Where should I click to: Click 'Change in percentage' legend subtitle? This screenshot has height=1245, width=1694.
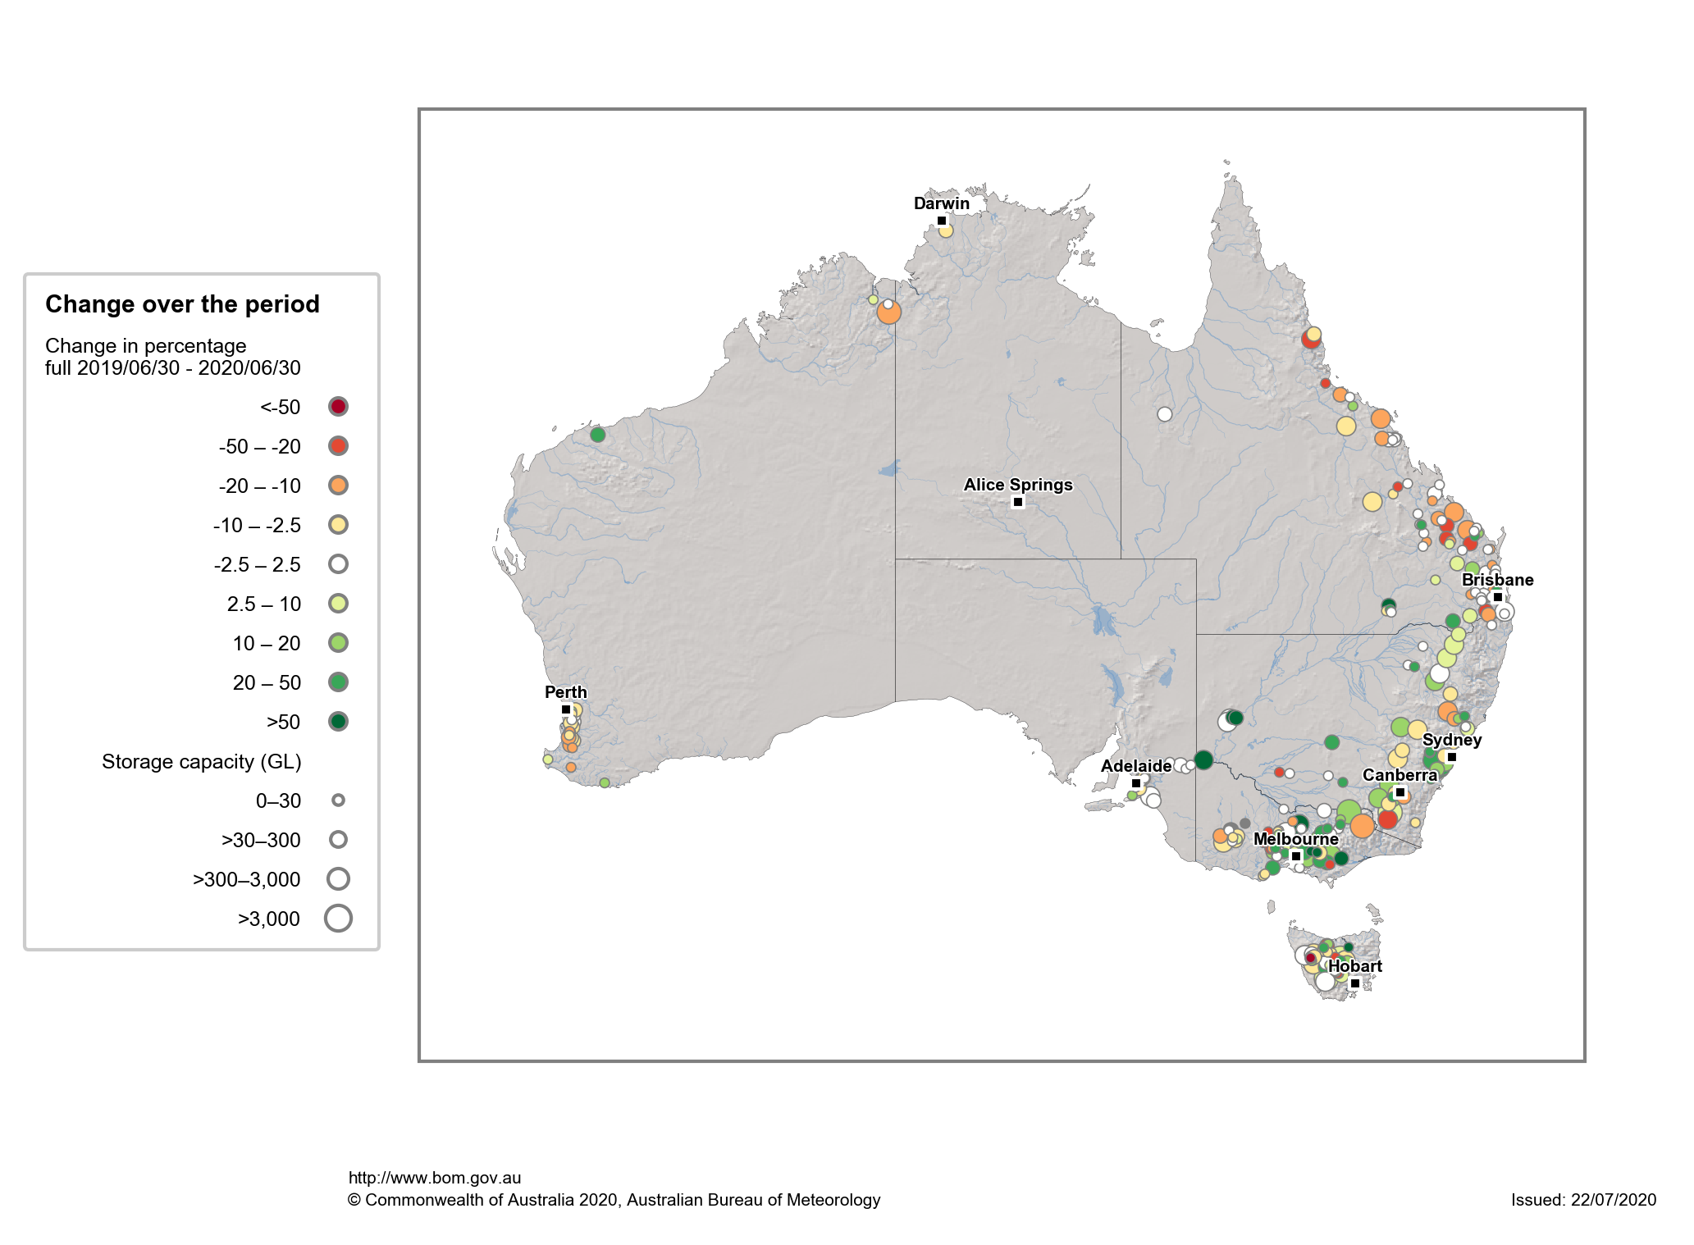[146, 346]
